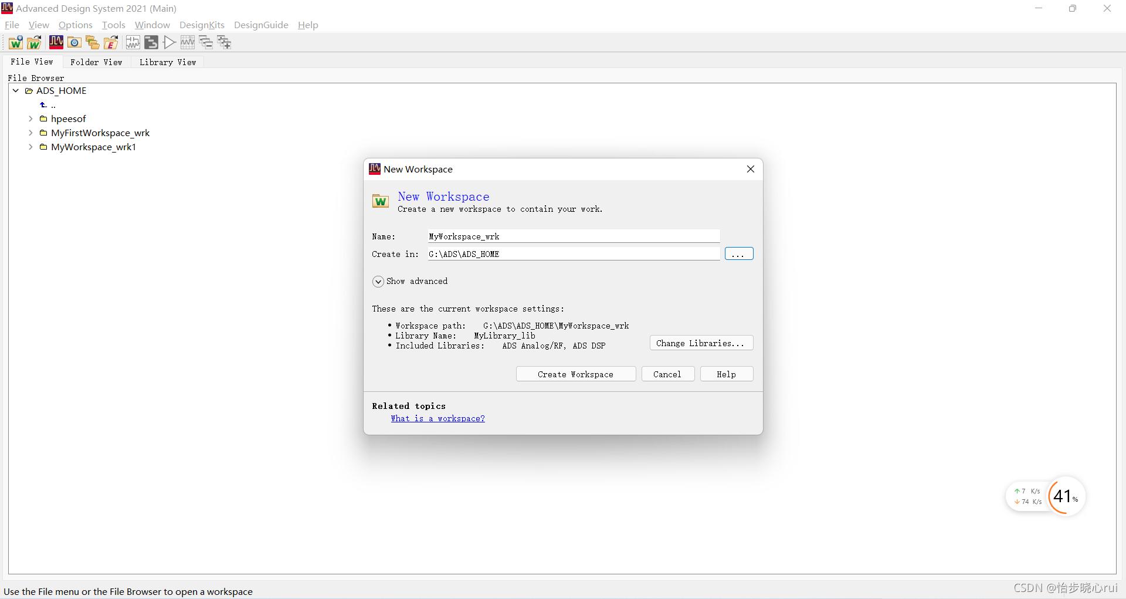This screenshot has width=1126, height=599.
Task: Switch to the Library View tab
Action: point(168,62)
